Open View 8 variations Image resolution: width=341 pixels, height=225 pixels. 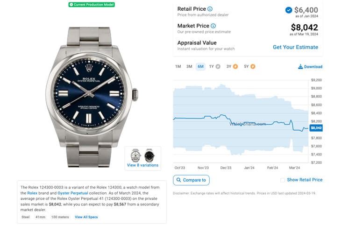142,165
